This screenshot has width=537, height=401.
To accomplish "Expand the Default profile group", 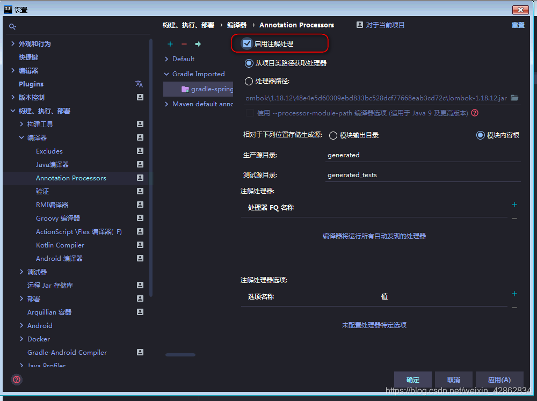I will tap(166, 59).
